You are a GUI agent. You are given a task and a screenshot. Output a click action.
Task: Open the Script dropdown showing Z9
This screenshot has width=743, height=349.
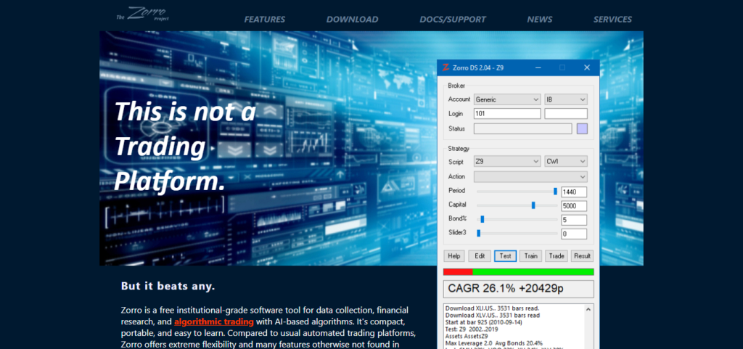506,162
